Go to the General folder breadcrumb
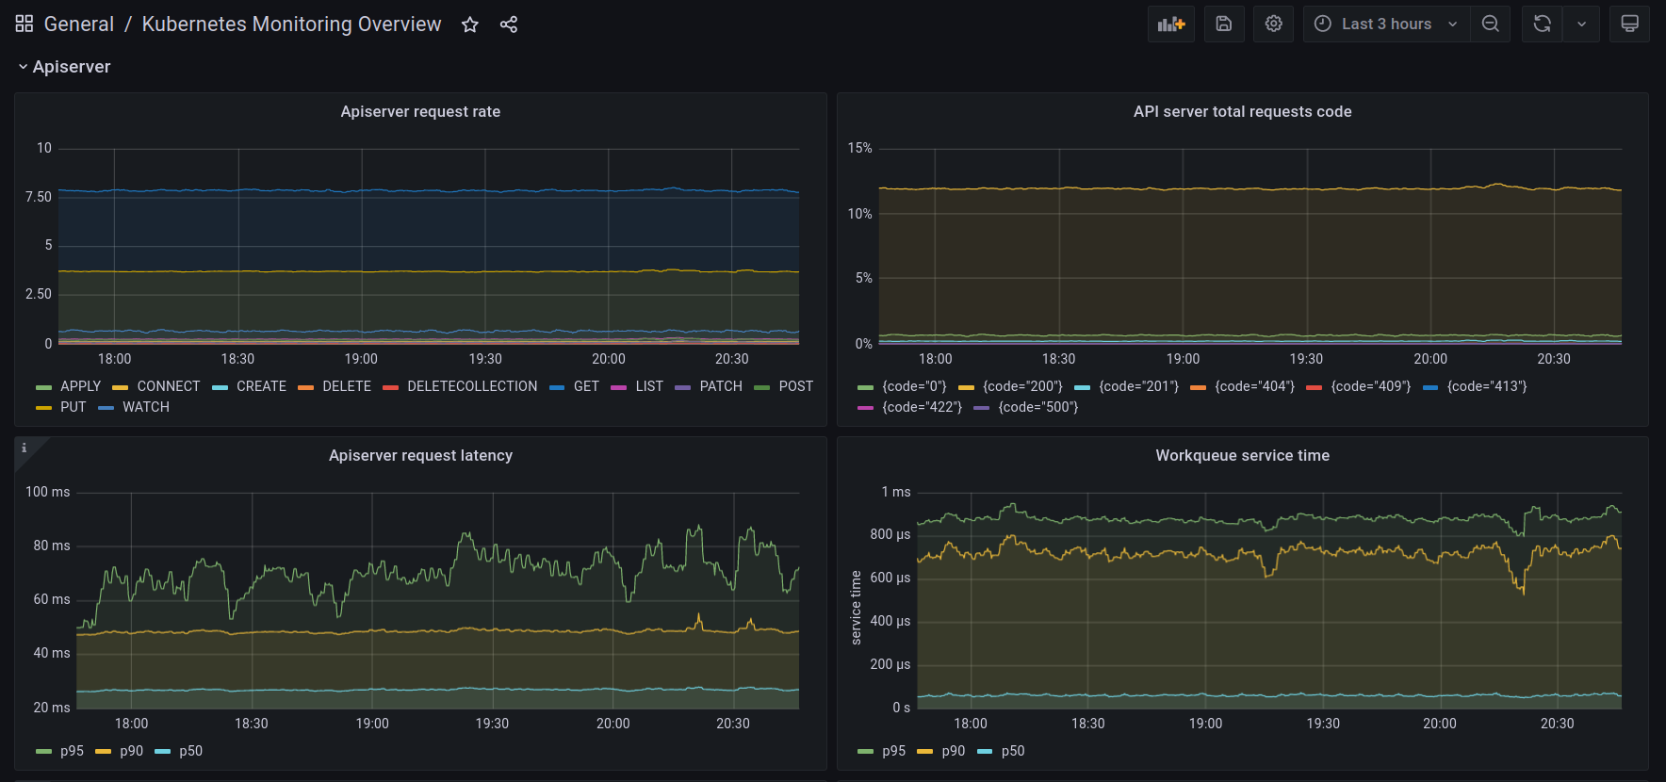Screen dimensions: 1666x782 tap(78, 24)
